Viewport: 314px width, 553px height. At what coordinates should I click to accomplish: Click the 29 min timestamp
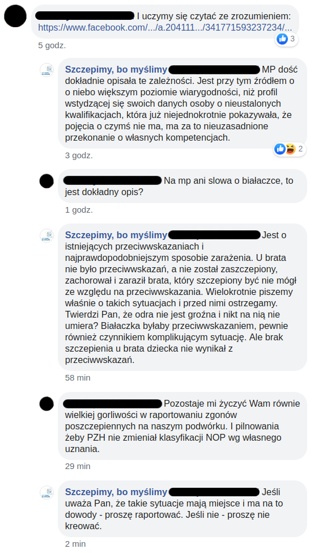pos(78,466)
